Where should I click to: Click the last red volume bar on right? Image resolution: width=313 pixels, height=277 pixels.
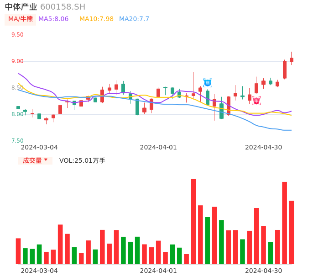[x=292, y=232]
